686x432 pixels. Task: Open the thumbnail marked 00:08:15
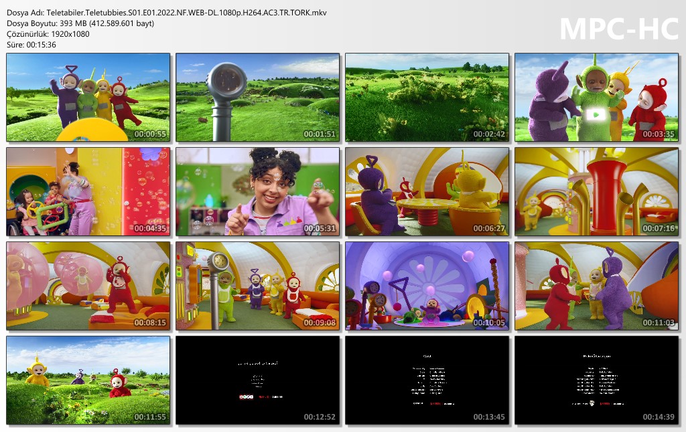(x=88, y=286)
